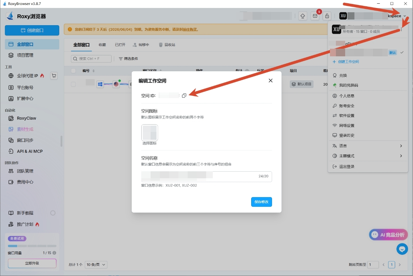Open 兑换 in the account menu
The image size is (413, 276).
click(367, 76)
